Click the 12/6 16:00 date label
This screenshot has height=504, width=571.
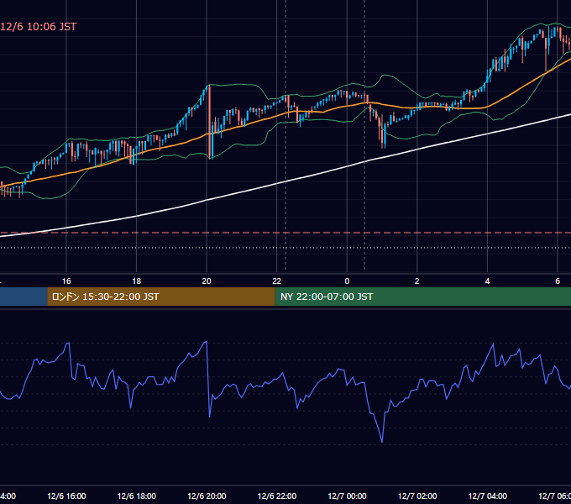pyautogui.click(x=66, y=496)
